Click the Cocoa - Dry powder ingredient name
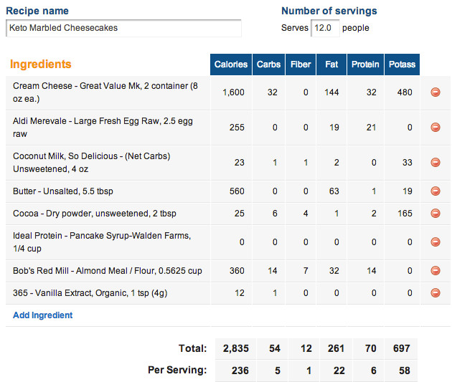 tap(95, 214)
